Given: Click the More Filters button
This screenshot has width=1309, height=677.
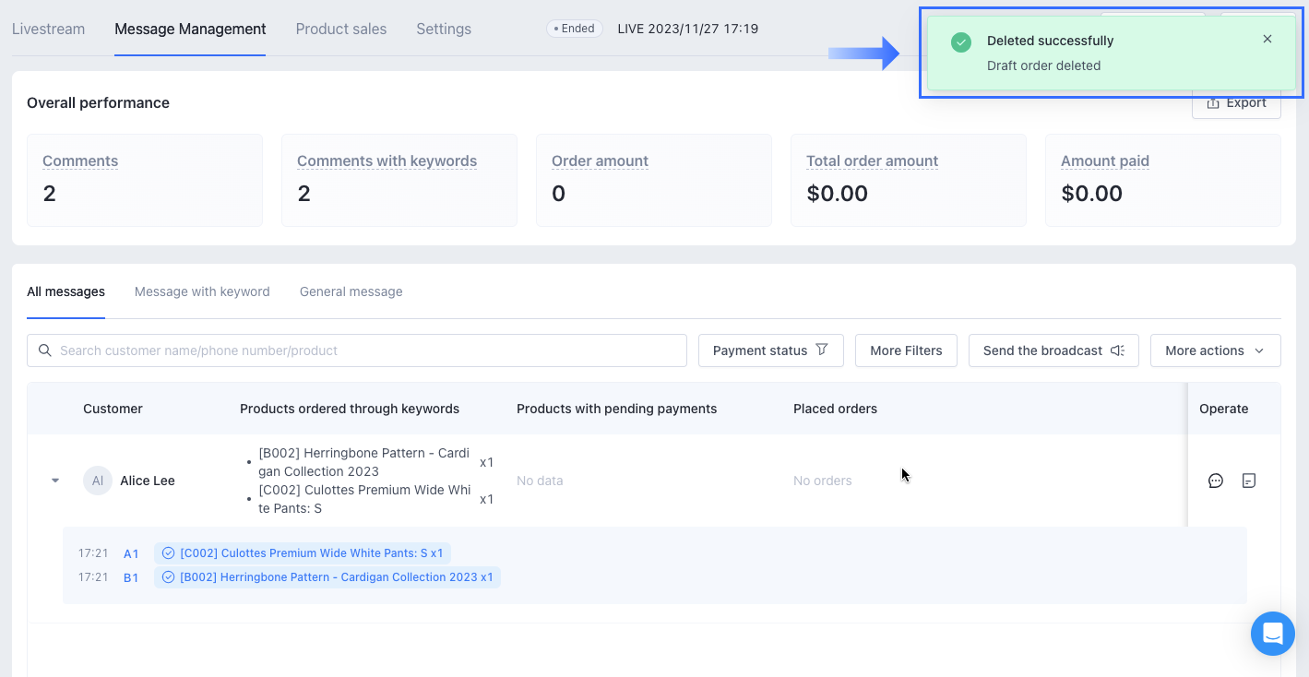Looking at the screenshot, I should pos(905,350).
